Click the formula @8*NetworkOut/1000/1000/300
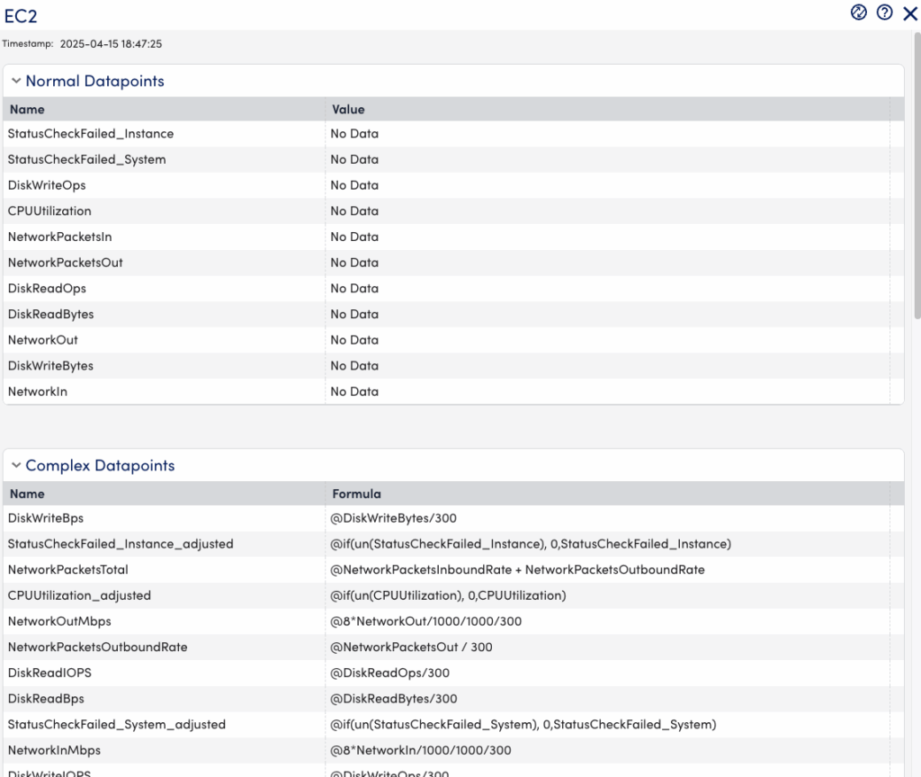 click(425, 622)
